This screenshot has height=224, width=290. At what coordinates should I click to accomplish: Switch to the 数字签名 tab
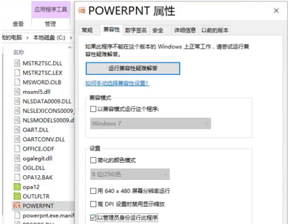(x=136, y=30)
